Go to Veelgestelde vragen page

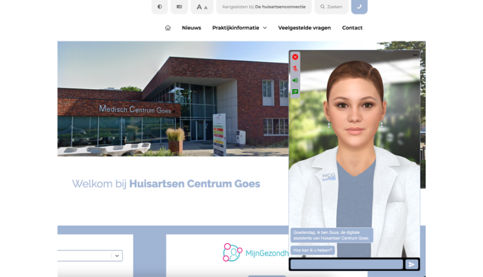[x=304, y=28]
